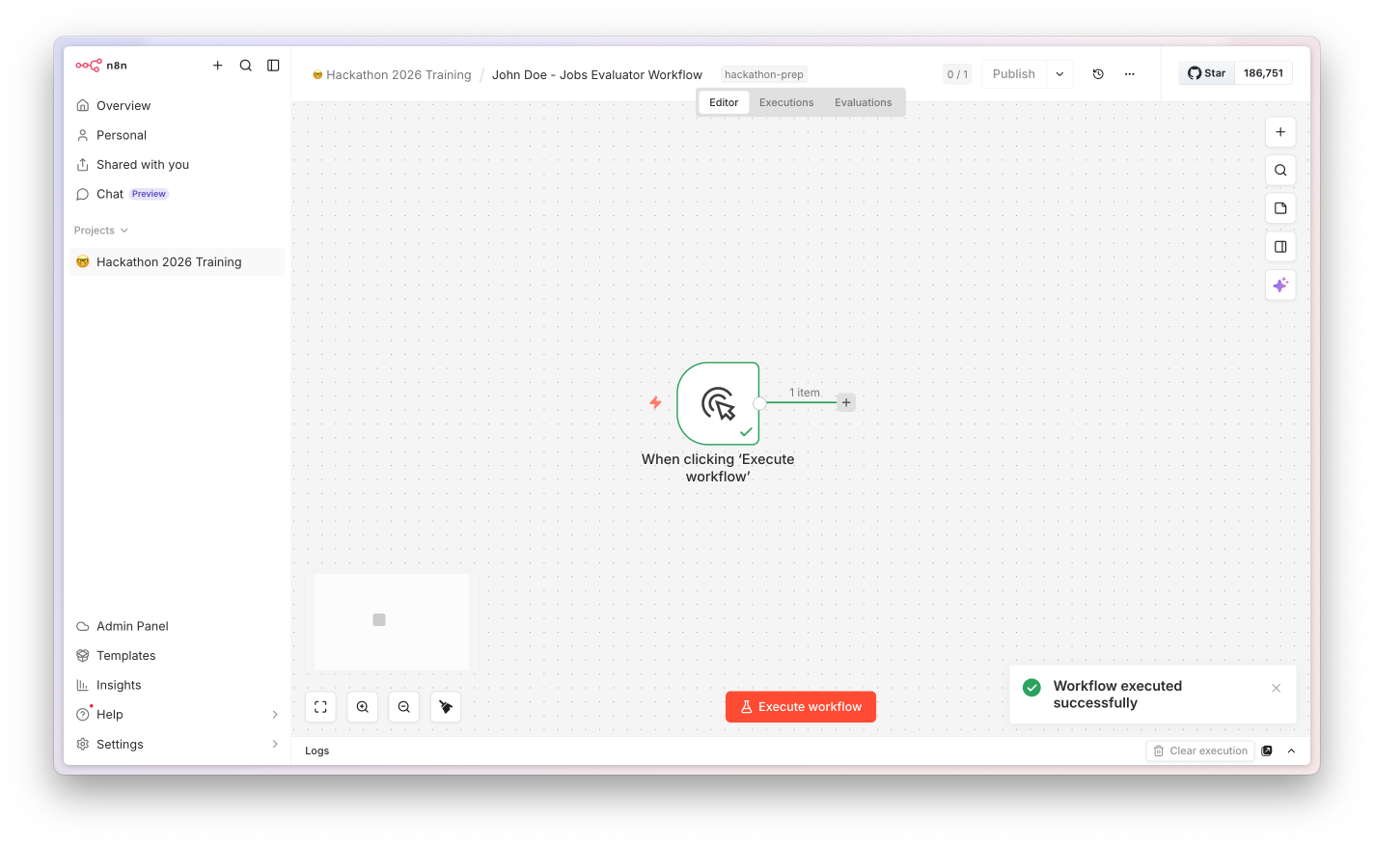
Task: Switch to the Evaluations tab
Action: 864,102
